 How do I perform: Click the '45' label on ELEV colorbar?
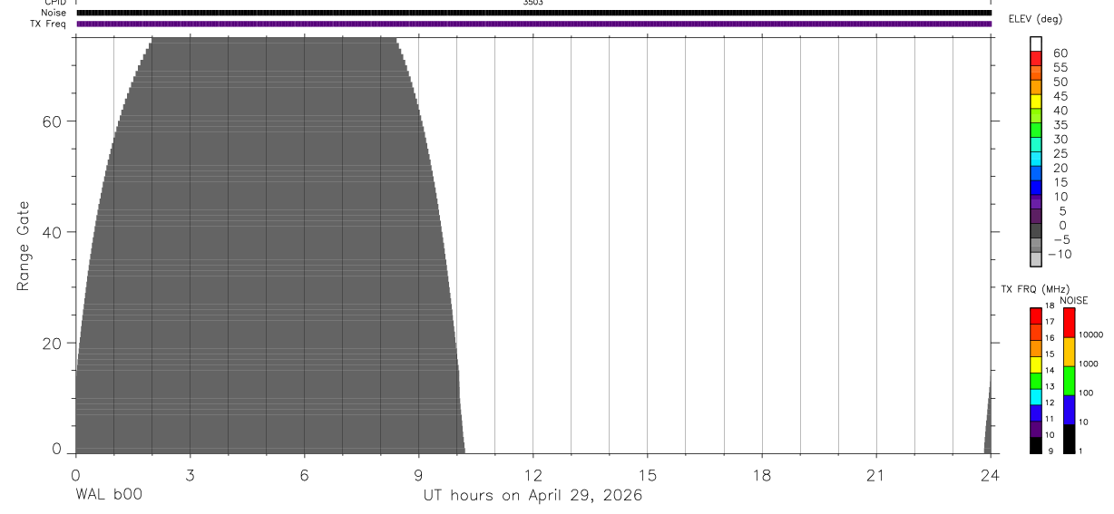coord(1060,96)
